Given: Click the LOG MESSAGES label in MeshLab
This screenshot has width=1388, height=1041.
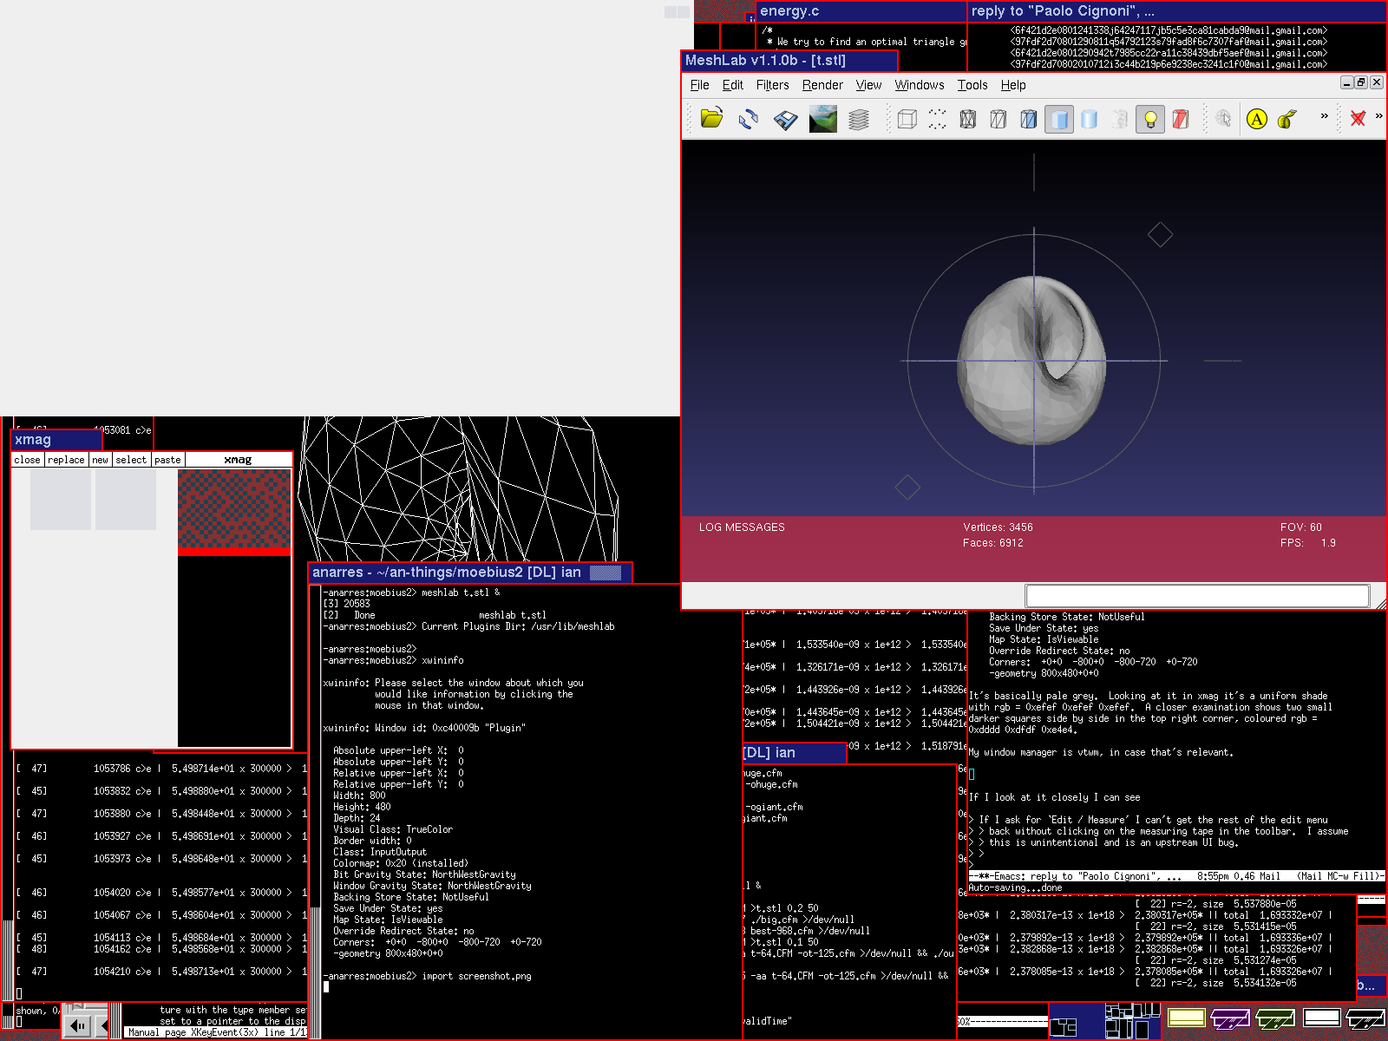Looking at the screenshot, I should click(x=742, y=527).
